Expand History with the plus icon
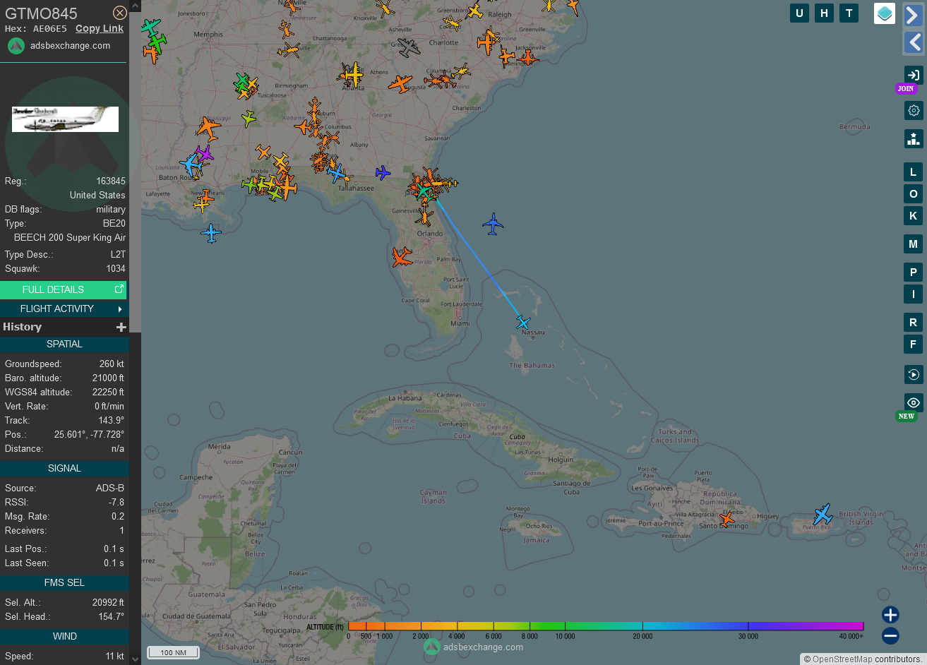Image resolution: width=927 pixels, height=665 pixels. pyautogui.click(x=121, y=327)
